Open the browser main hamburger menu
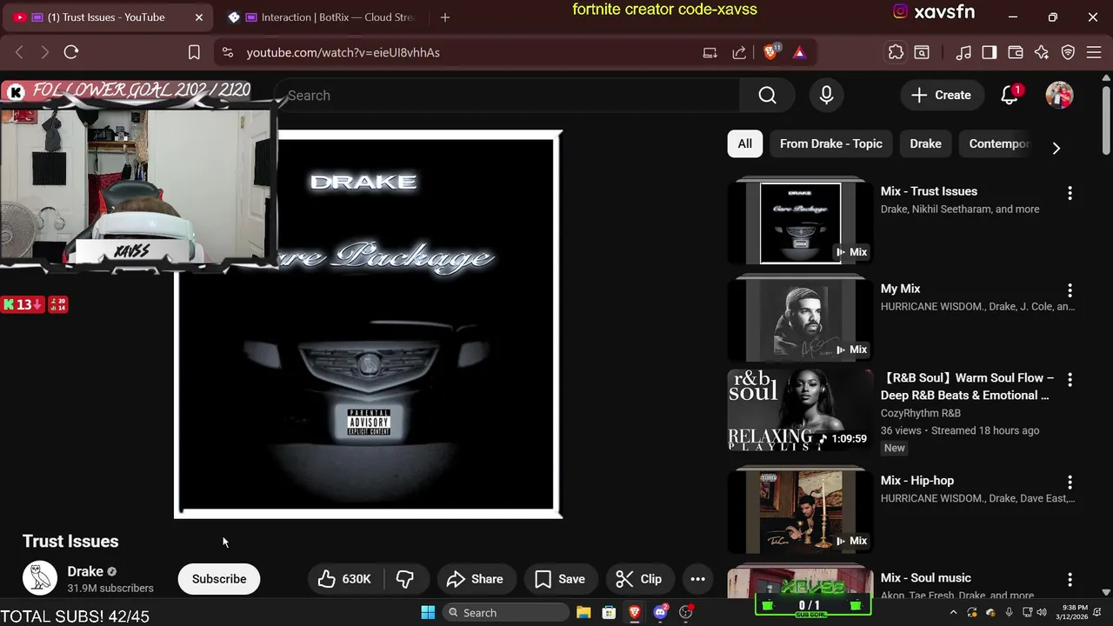The image size is (1113, 626). coord(1094,52)
